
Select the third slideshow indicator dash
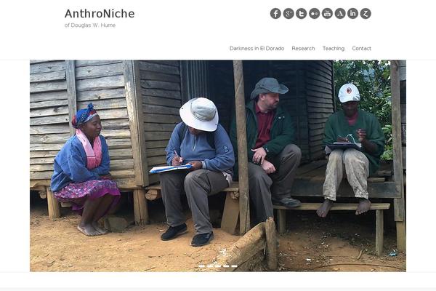pyautogui.click(x=218, y=266)
